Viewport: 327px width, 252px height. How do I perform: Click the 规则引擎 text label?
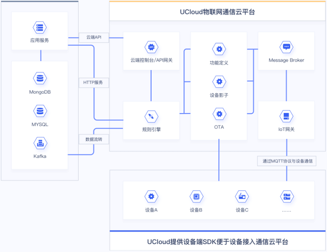152,130
